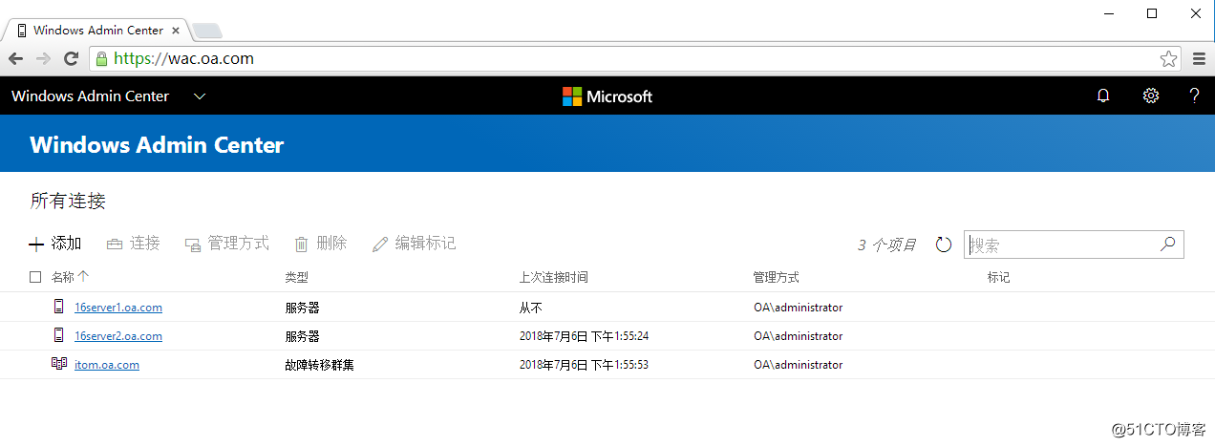The height and width of the screenshot is (447, 1215).
Task: Click the 添加 button
Action: click(x=55, y=244)
